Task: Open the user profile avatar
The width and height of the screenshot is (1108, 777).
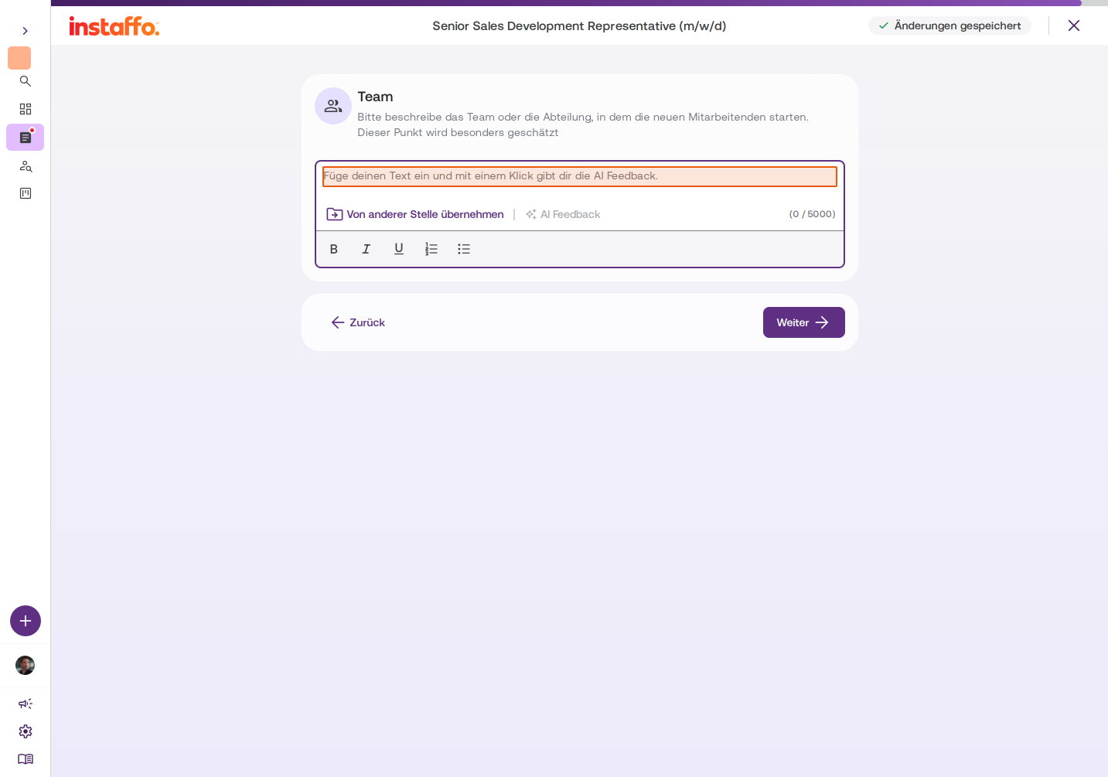Action: [26, 666]
